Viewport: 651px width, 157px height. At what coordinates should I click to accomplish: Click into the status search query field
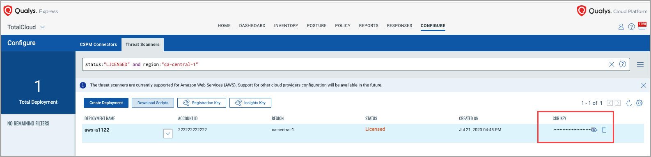click(x=345, y=64)
